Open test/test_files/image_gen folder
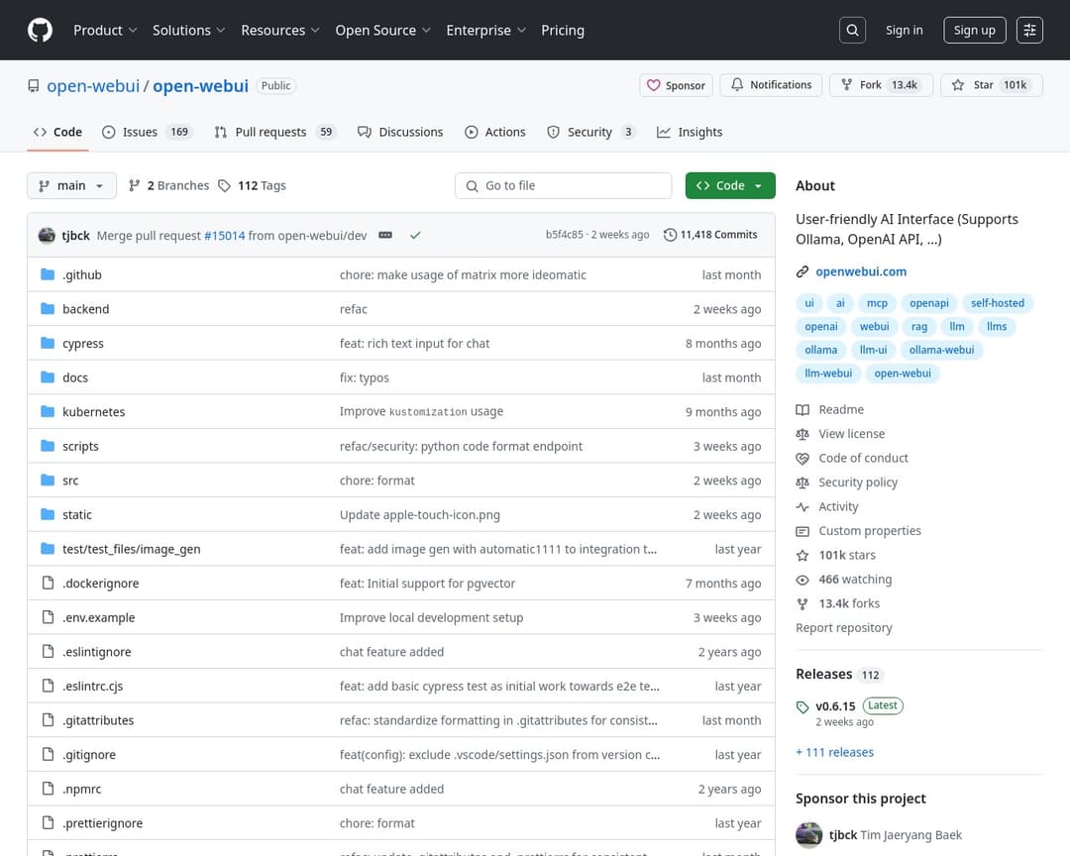 coord(131,549)
